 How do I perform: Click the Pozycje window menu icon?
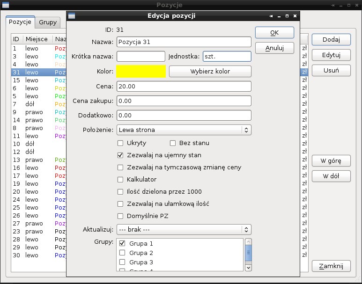[6, 5]
